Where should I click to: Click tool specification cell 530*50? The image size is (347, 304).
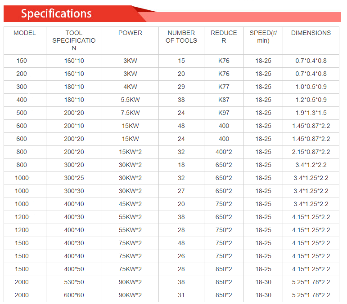click(x=74, y=282)
